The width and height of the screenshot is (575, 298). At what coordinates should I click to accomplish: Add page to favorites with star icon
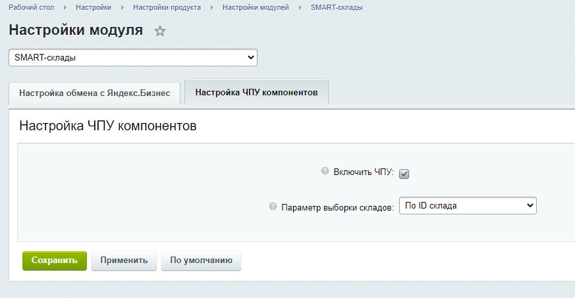[159, 31]
